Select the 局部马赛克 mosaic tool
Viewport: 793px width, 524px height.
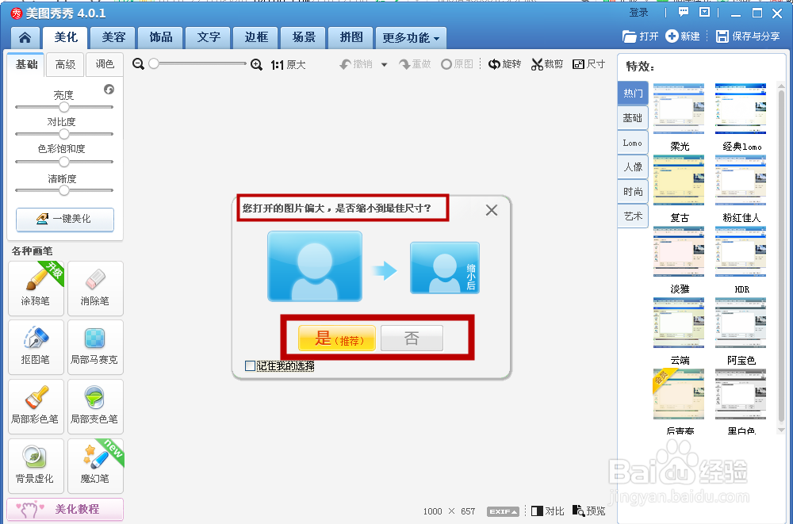[x=95, y=347]
